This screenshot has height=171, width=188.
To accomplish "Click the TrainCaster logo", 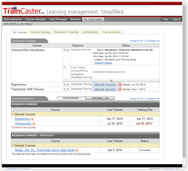I will 24,10.
